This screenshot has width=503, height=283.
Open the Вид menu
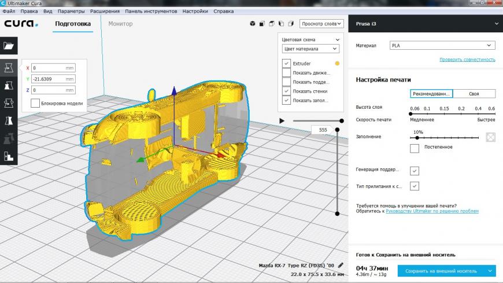47,11
